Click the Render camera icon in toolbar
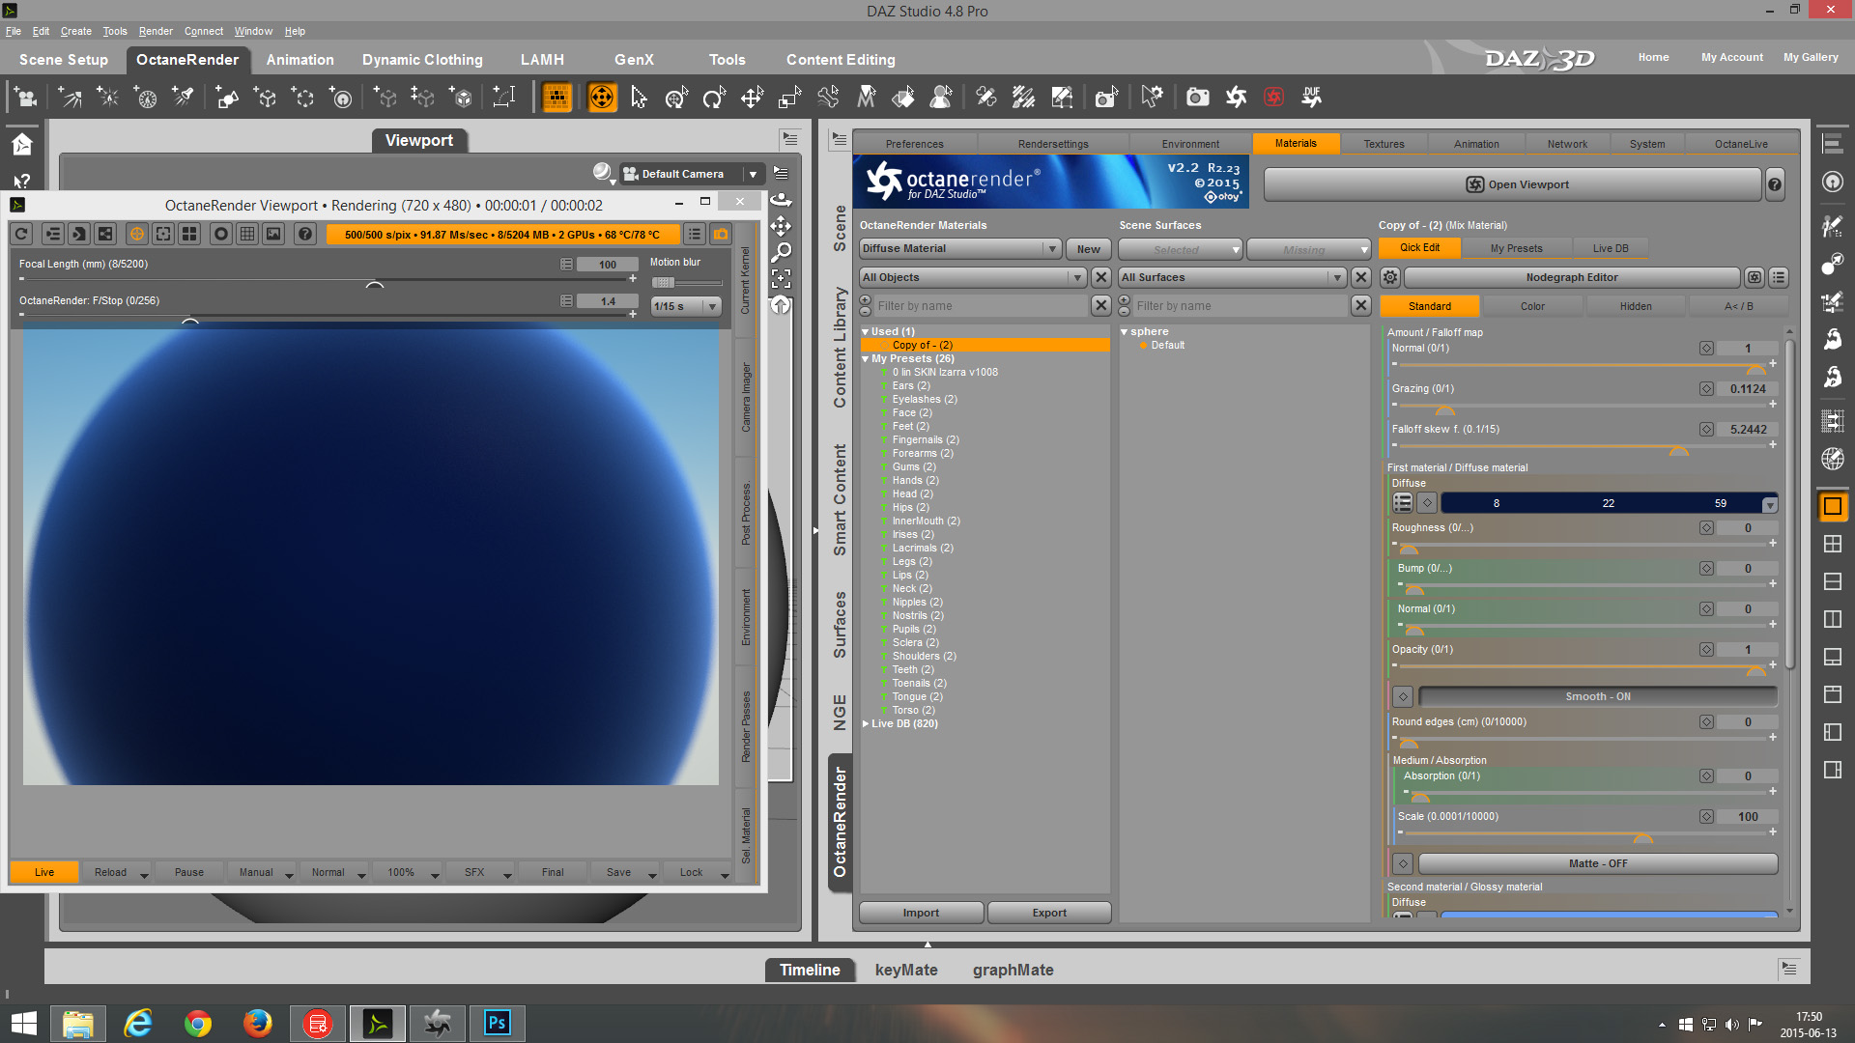This screenshot has width=1855, height=1043. 1197,98
